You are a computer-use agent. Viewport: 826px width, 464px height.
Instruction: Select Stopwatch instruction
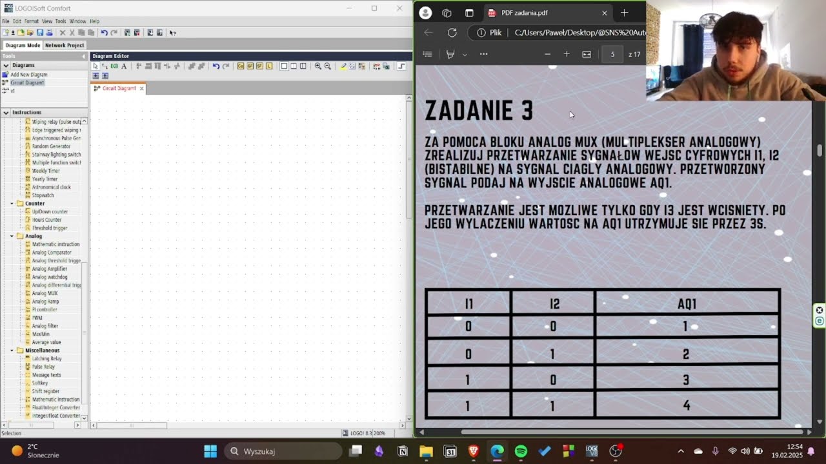43,195
